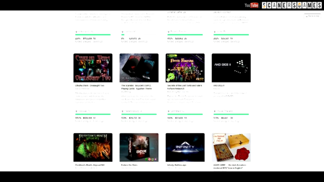Open the Perdition's Mouth Abyssal Rift thumbnail

pyautogui.click(x=93, y=147)
